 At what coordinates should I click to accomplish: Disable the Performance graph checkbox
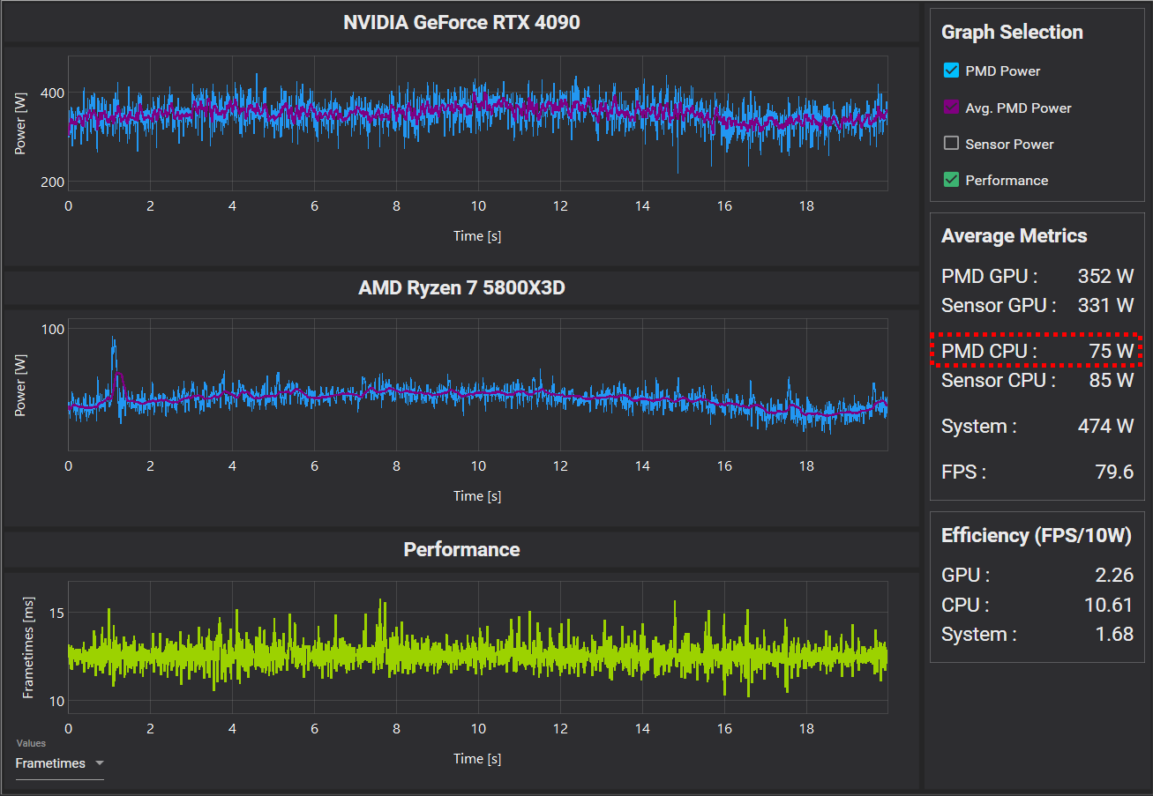[951, 180]
